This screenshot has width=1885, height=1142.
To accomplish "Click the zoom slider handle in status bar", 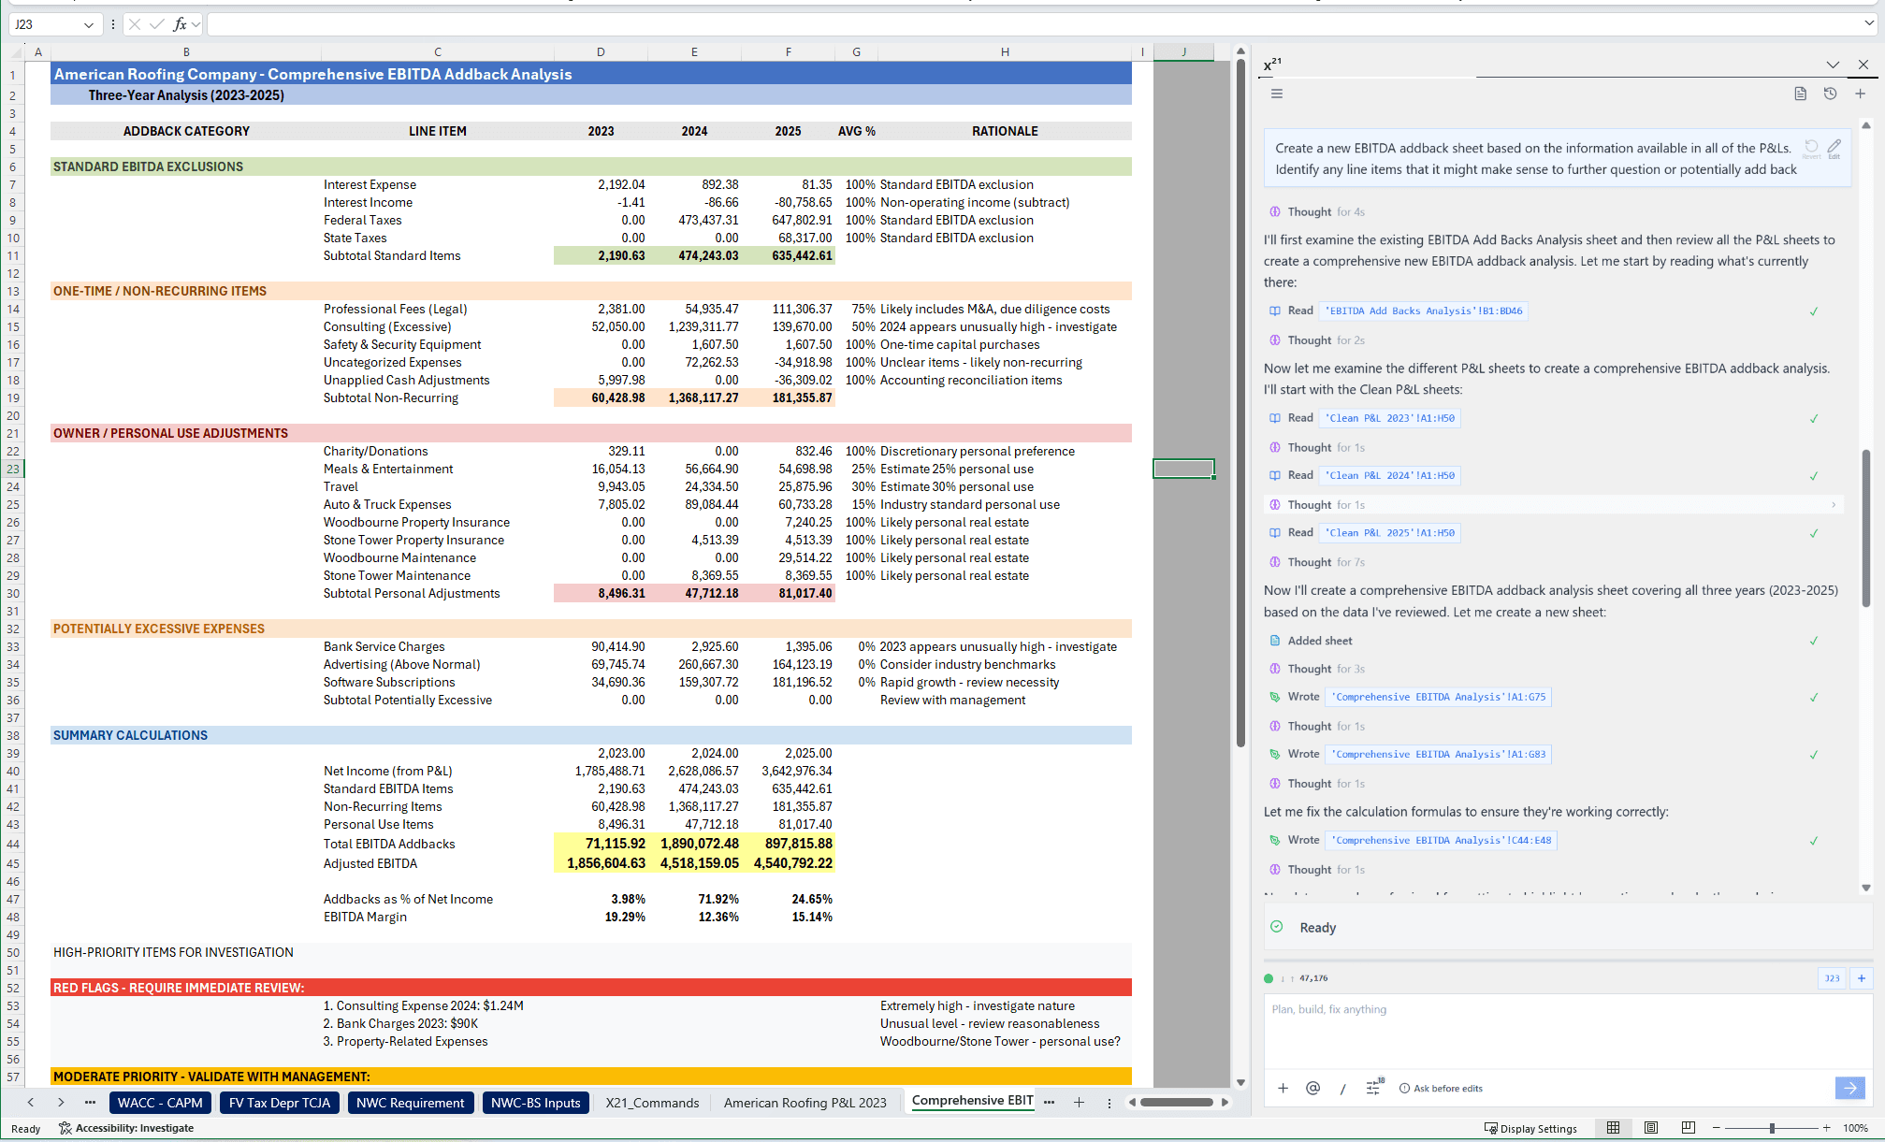I will click(x=1772, y=1128).
